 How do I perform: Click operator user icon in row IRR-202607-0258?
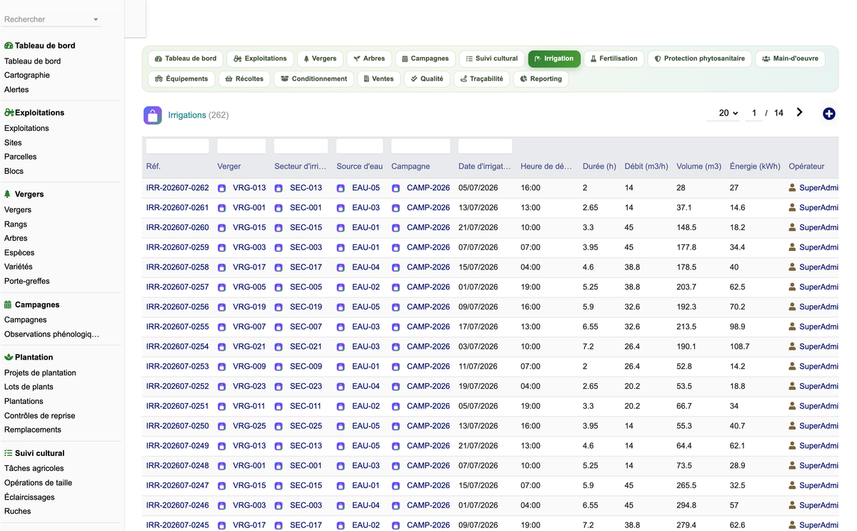793,267
